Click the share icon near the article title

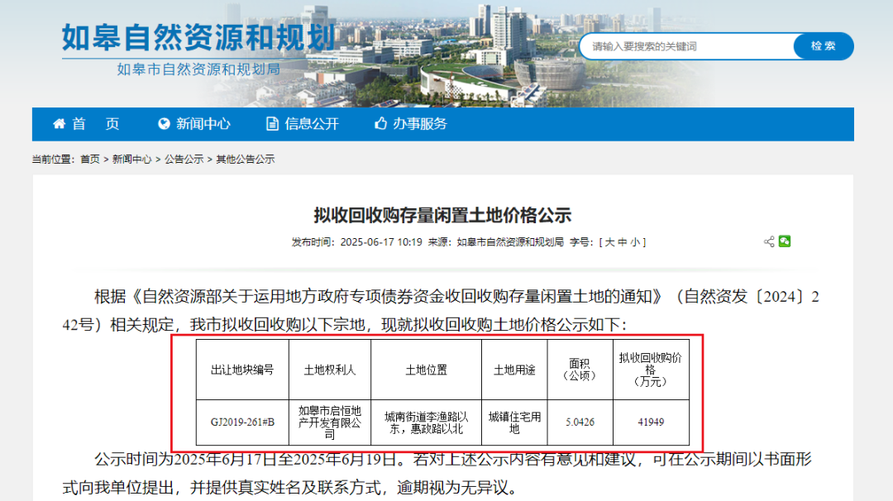[x=769, y=241]
